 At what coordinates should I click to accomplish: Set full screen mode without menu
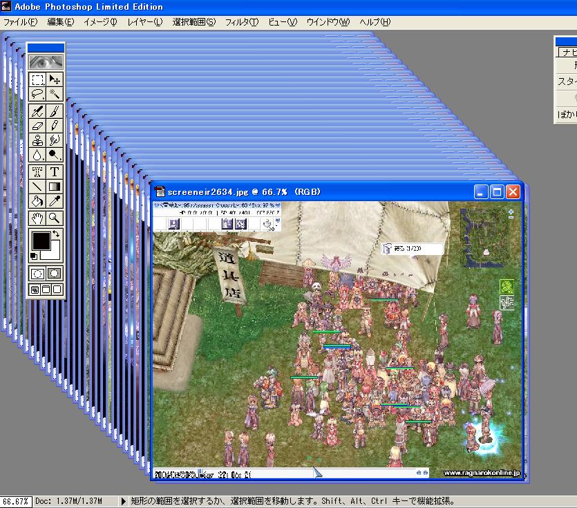tap(57, 290)
